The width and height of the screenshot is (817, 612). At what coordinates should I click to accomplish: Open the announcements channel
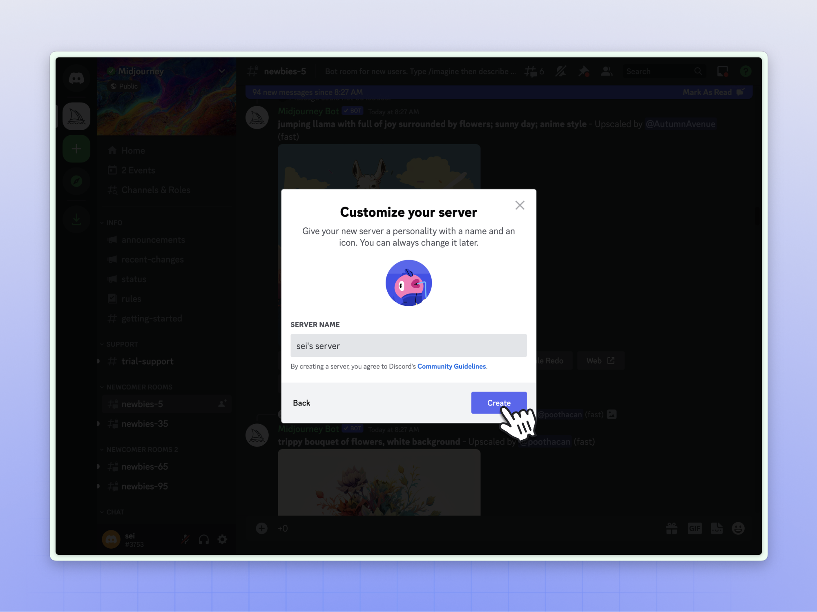point(153,240)
